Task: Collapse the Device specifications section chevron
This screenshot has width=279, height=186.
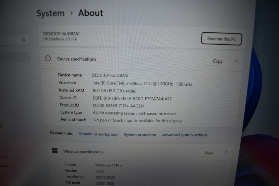Action: pyautogui.click(x=237, y=61)
